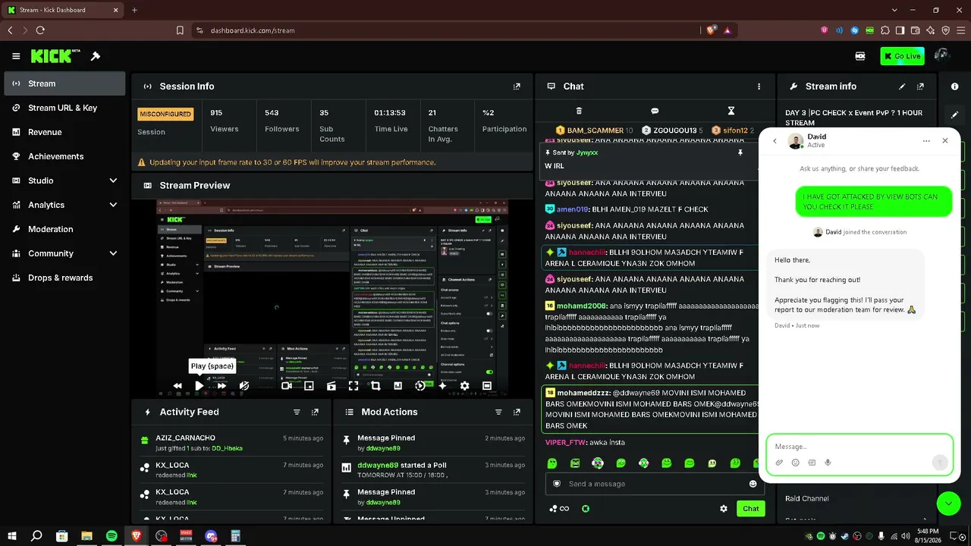Open Windows Start menu
The width and height of the screenshot is (971, 546).
tap(12, 536)
